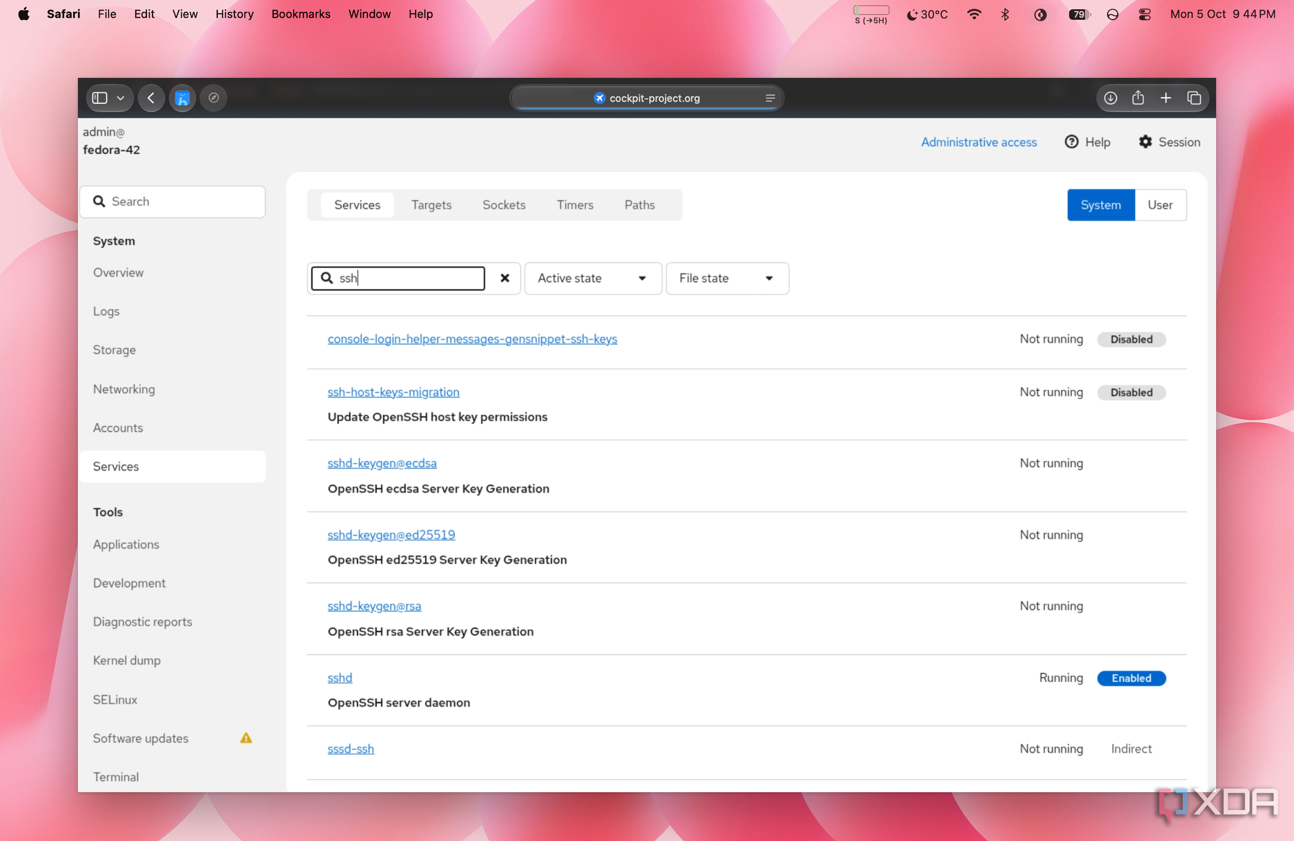Open Software updates in sidebar
This screenshot has width=1294, height=841.
(x=140, y=739)
